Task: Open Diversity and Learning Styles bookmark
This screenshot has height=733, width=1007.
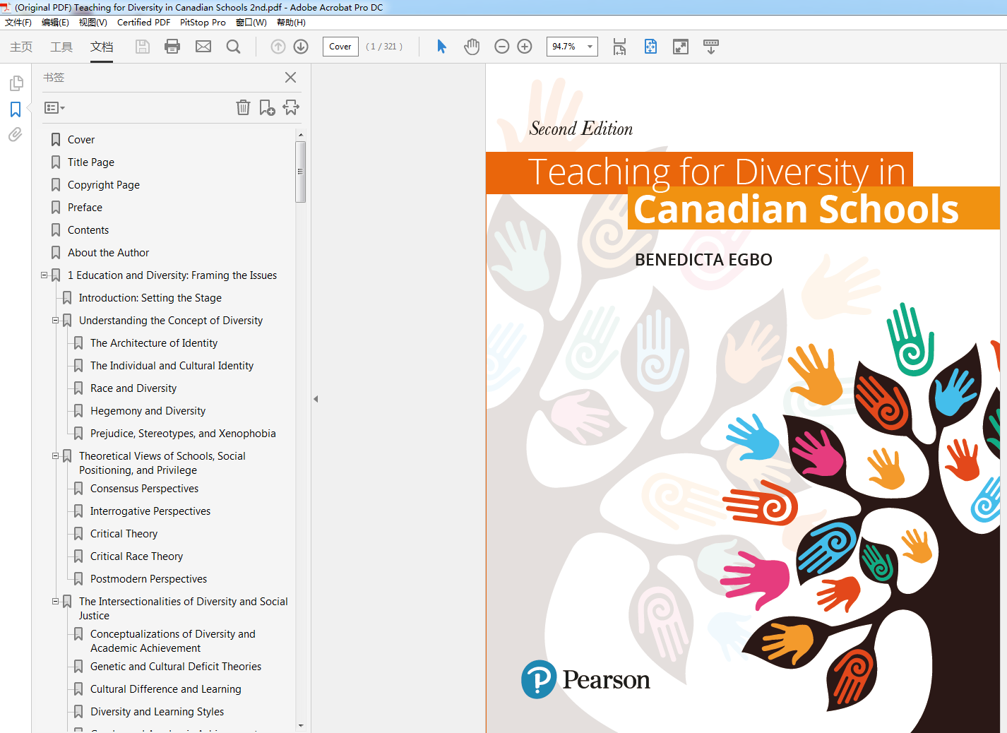Action: click(157, 712)
